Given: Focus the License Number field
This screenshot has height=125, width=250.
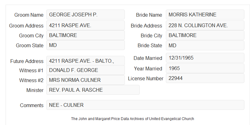Looking at the screenshot, I should (205, 78).
